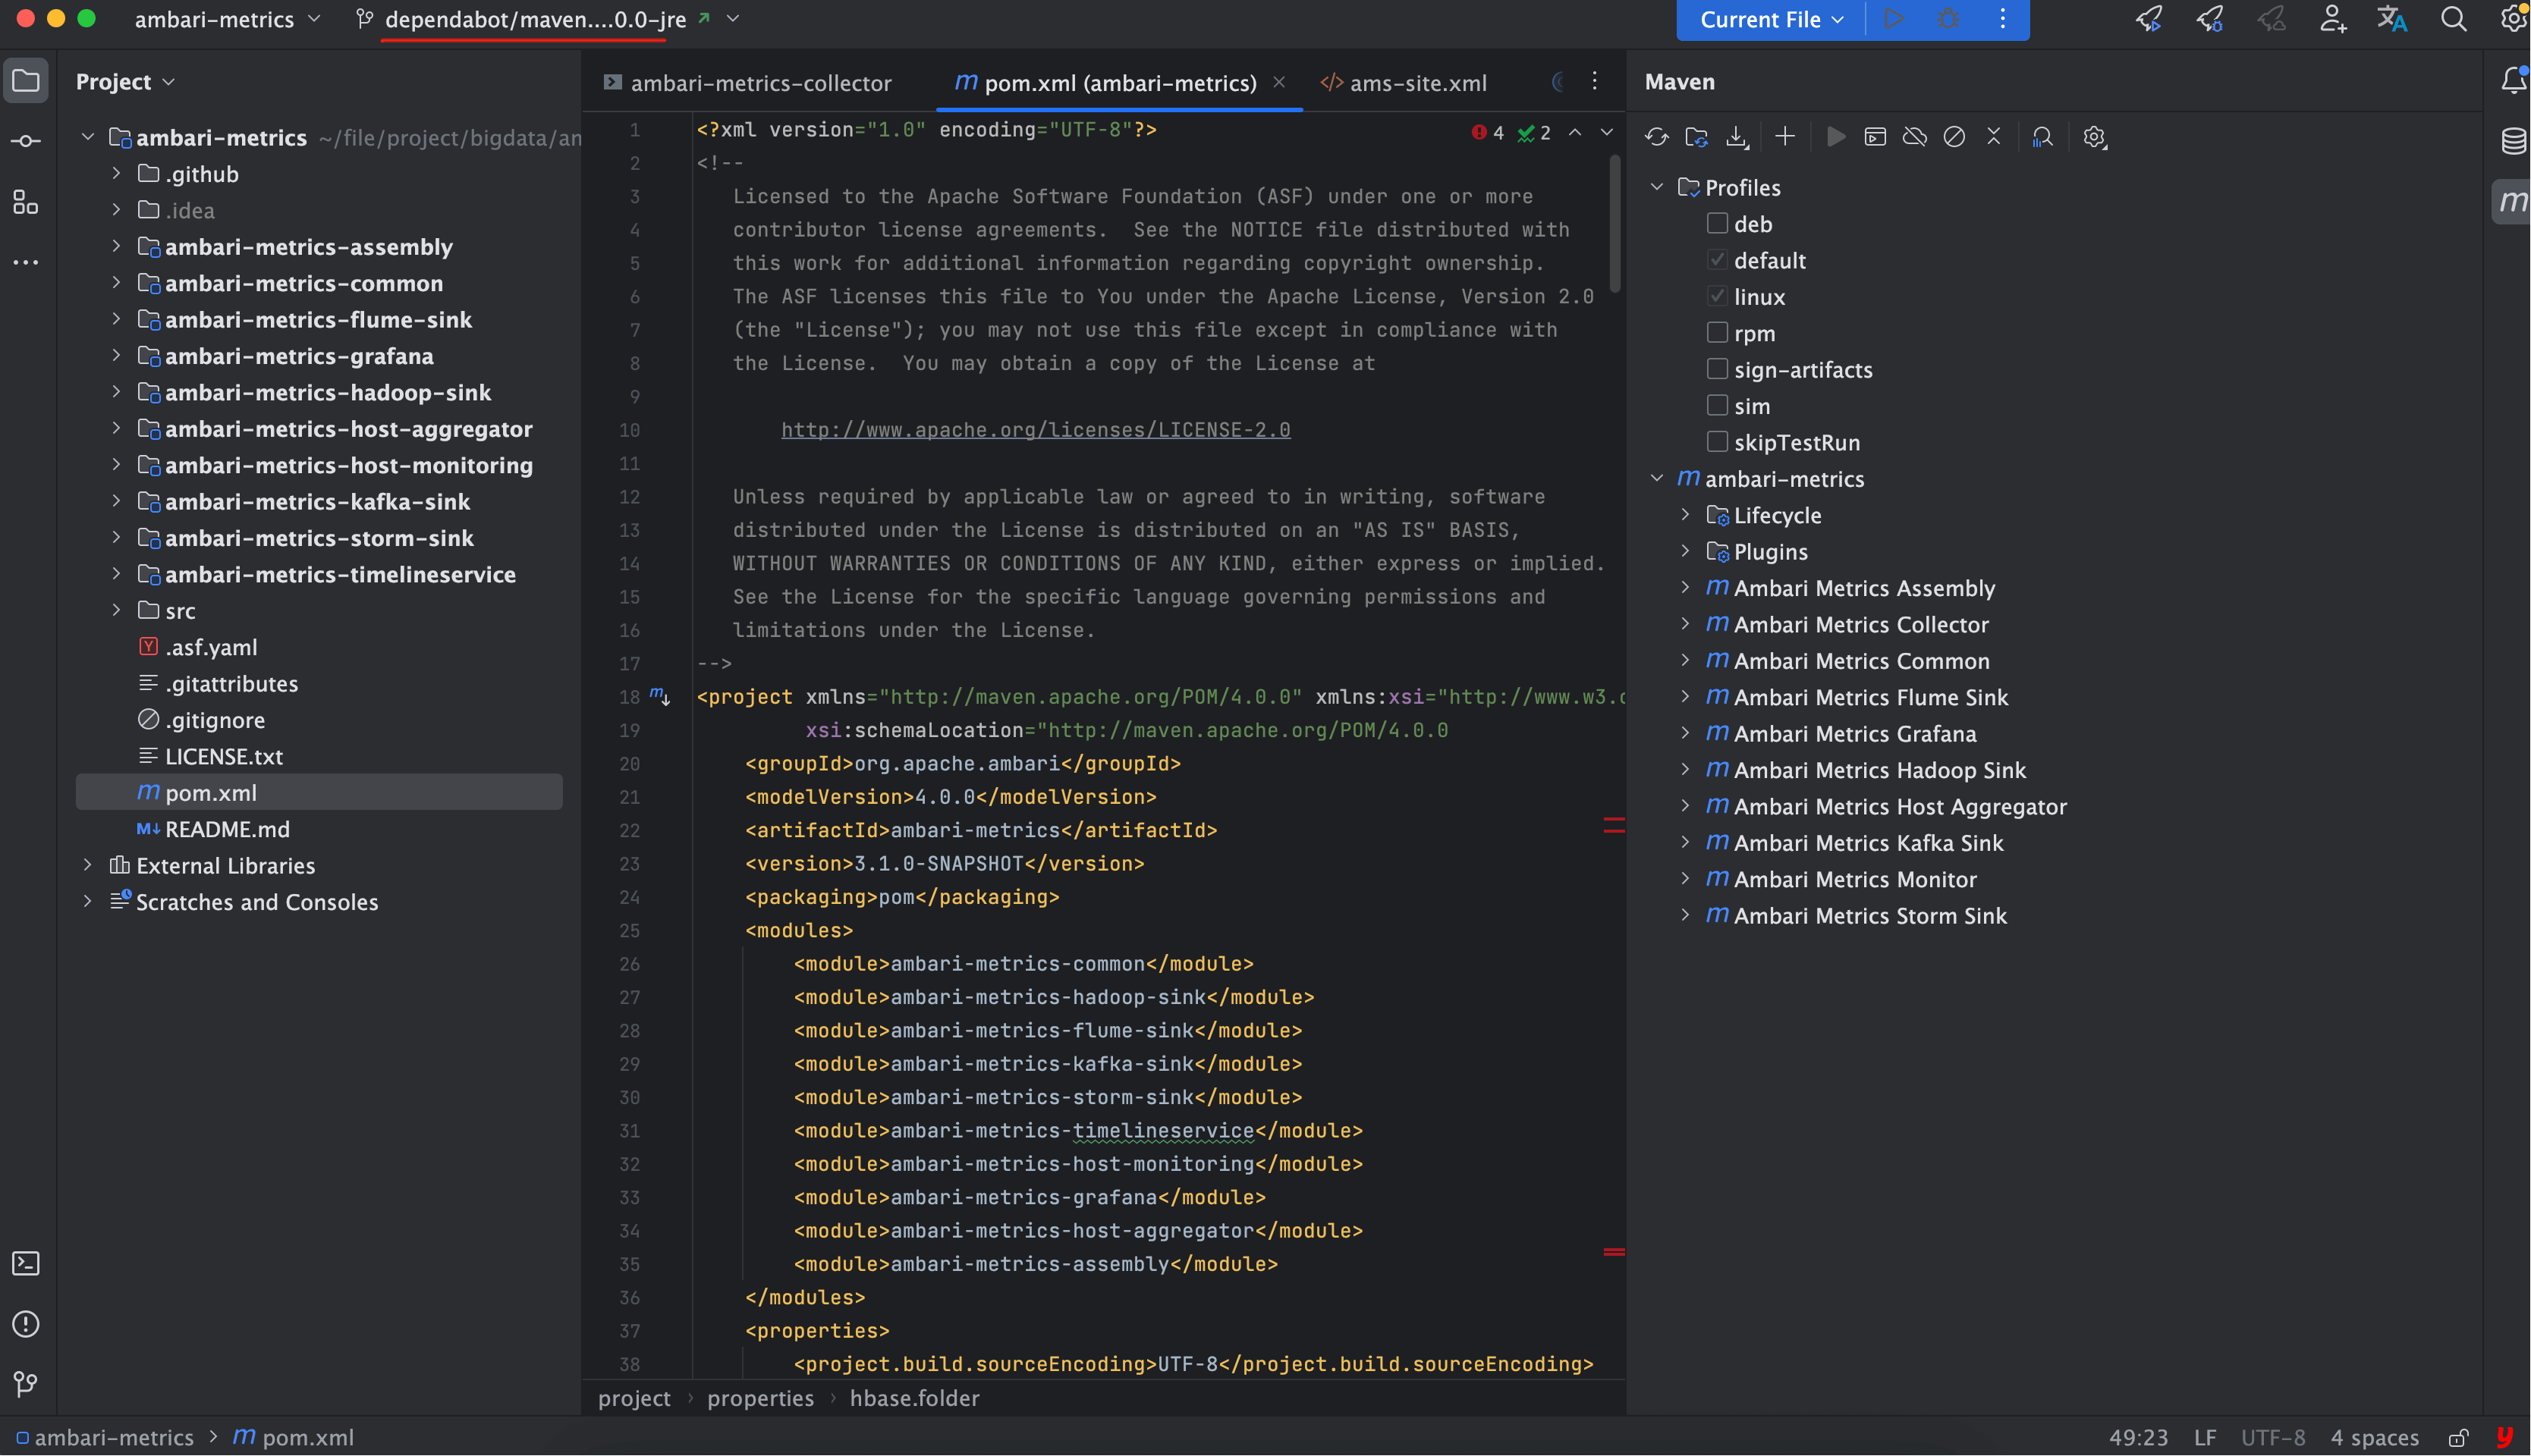Click LF line separator in status bar
2531x1456 pixels.
pyautogui.click(x=2205, y=1438)
